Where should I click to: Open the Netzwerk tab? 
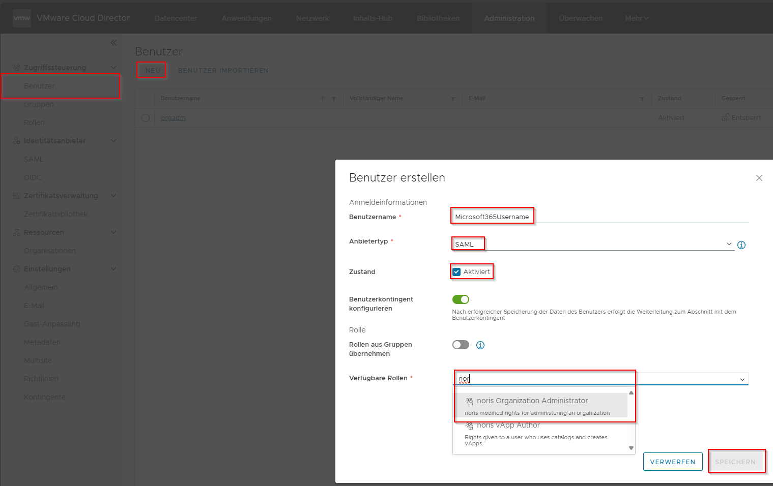312,18
